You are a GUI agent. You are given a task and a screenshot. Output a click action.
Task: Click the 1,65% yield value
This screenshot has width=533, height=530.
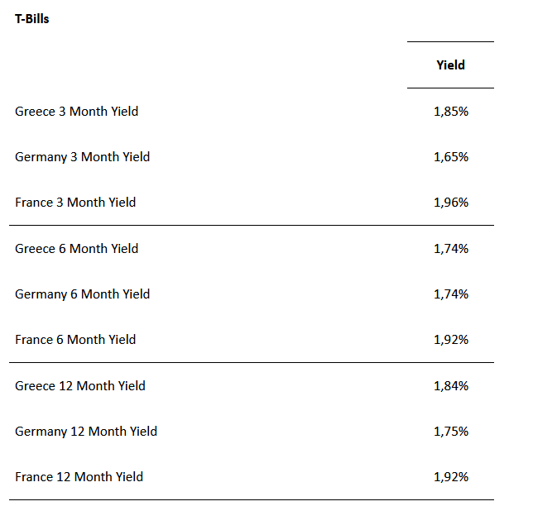click(450, 157)
